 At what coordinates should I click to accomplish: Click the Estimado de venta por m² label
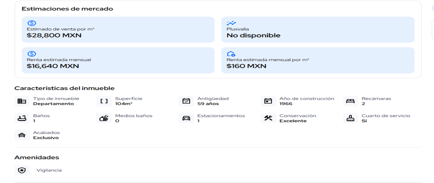tap(61, 29)
